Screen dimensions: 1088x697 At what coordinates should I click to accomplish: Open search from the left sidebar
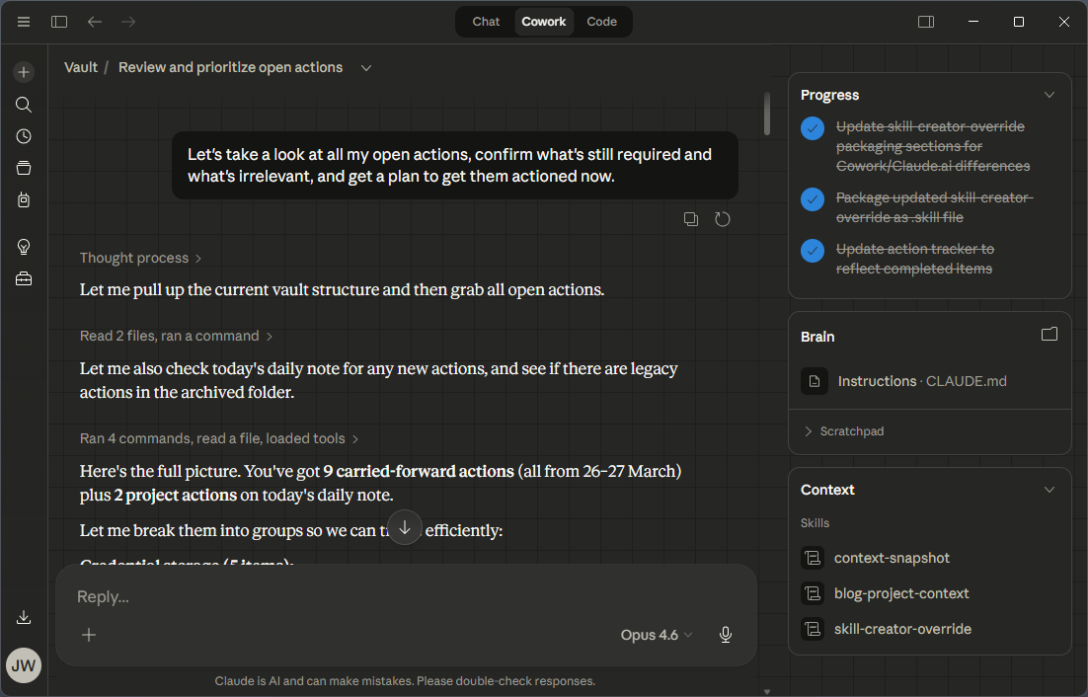(x=23, y=104)
